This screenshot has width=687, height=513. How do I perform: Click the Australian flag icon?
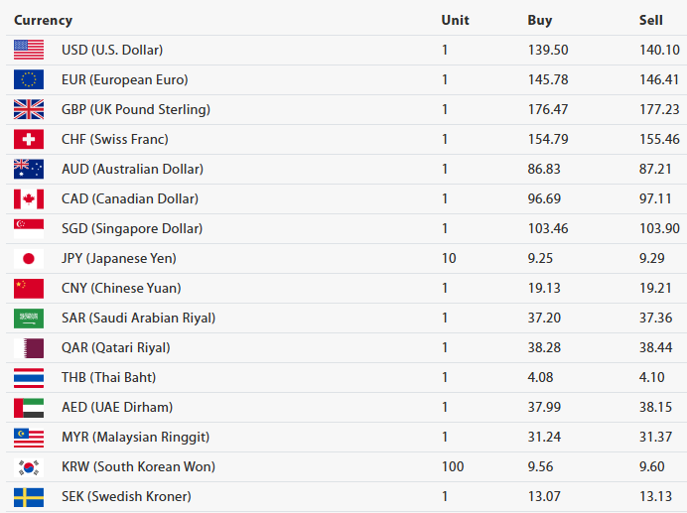click(x=29, y=169)
